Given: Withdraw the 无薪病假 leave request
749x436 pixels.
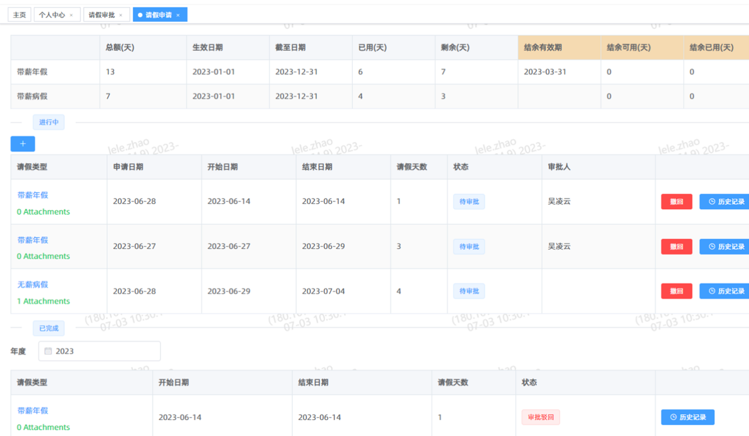Looking at the screenshot, I should (676, 291).
